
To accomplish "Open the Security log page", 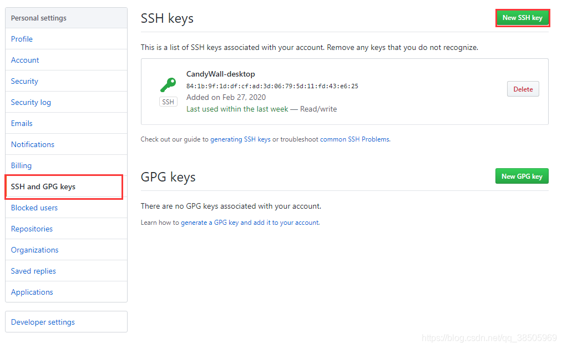I will (x=67, y=102).
